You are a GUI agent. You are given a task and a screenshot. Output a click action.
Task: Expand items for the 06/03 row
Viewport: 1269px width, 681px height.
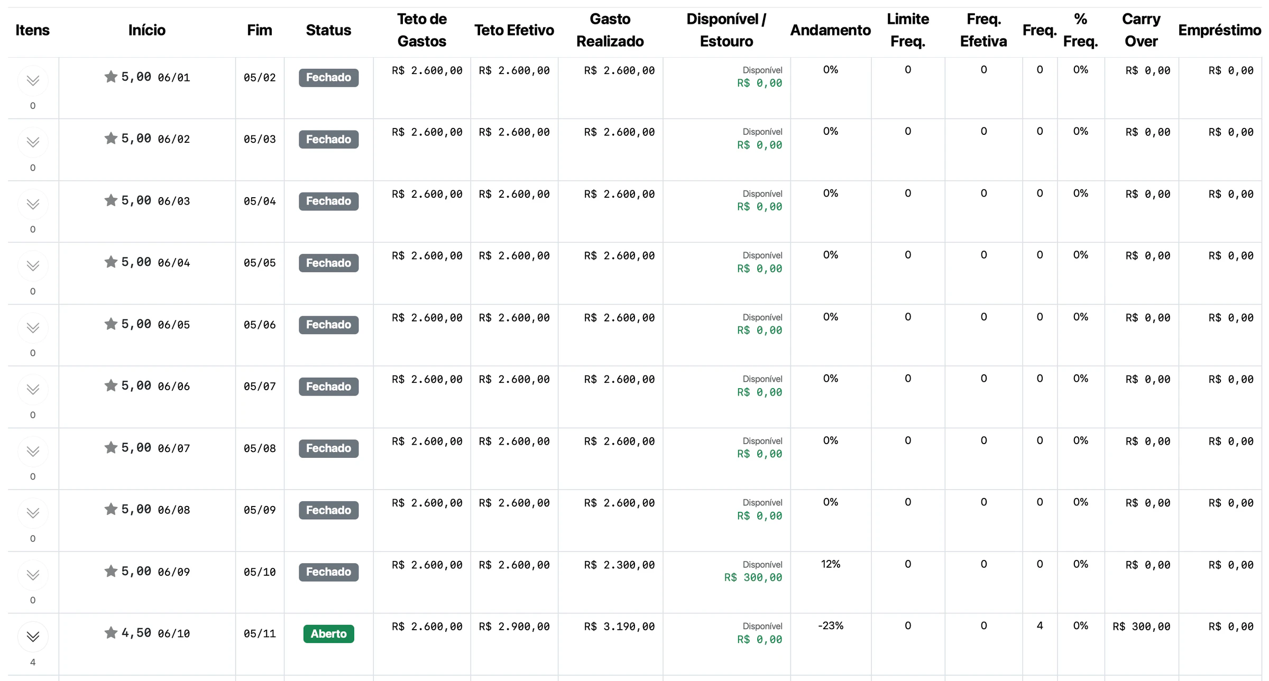(x=33, y=205)
